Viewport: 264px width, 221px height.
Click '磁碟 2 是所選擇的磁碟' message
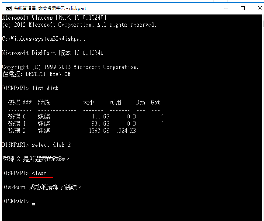point(36,159)
